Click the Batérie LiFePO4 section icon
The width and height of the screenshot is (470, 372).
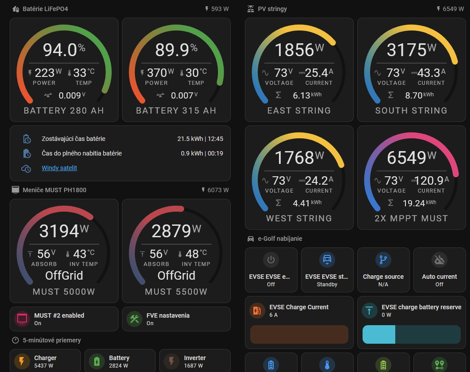click(x=15, y=9)
